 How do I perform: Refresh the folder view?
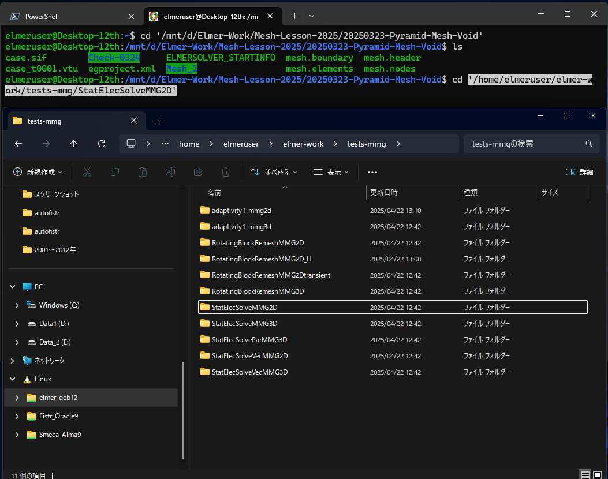[102, 144]
